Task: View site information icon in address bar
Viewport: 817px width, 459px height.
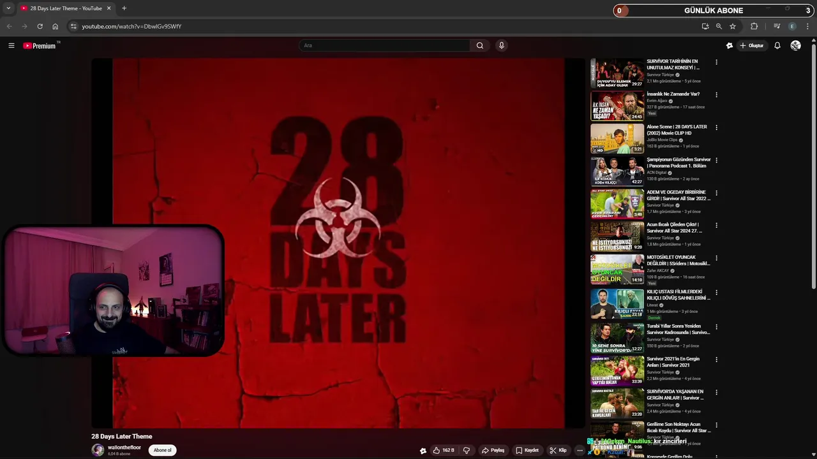Action: 73,26
